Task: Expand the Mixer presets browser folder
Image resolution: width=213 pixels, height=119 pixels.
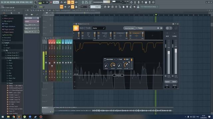Action: click(9, 19)
